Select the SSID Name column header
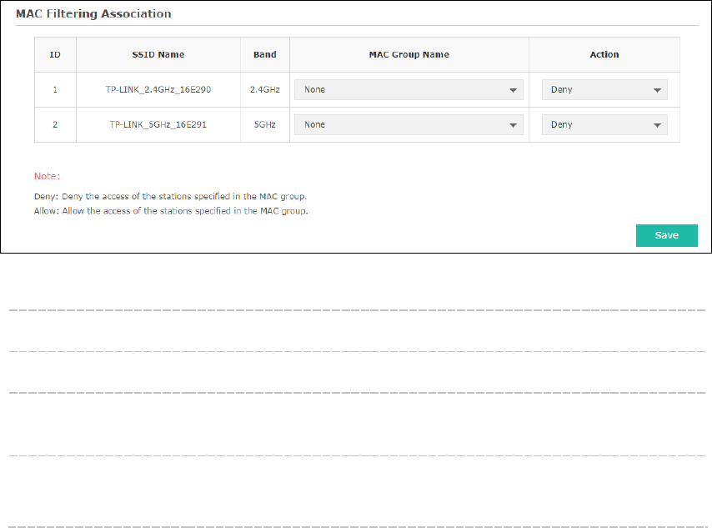The height and width of the screenshot is (528, 712). coord(158,54)
